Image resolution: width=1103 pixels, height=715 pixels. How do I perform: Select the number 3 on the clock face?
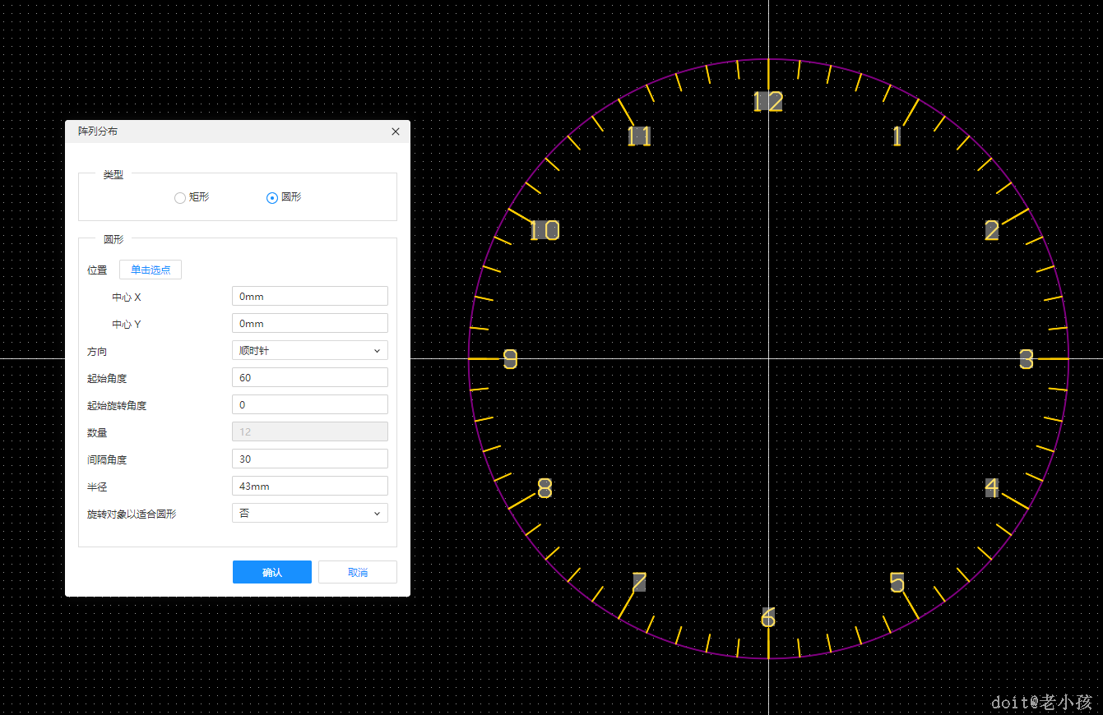click(x=1026, y=359)
